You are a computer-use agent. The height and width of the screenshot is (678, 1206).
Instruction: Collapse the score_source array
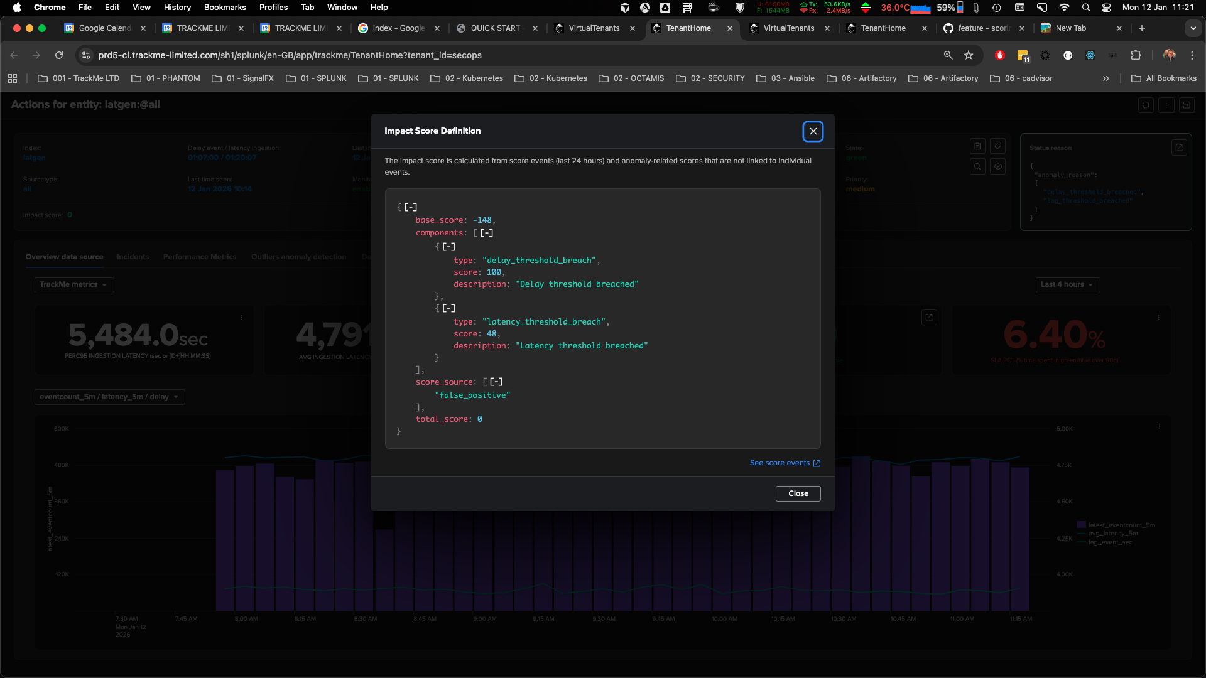tap(496, 382)
